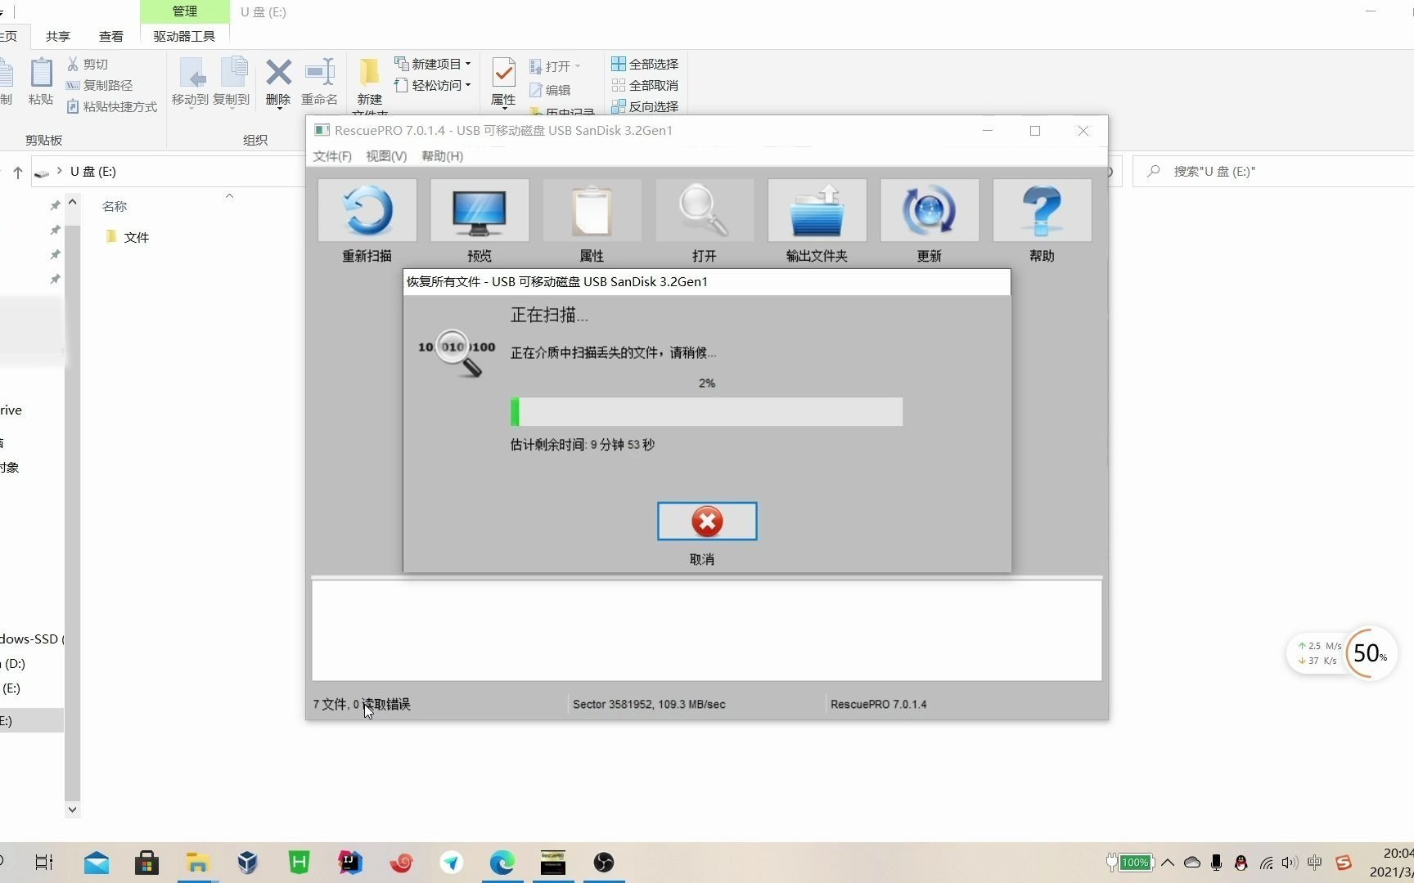Click the Up arrow in Explorer address bar

[x=18, y=172]
